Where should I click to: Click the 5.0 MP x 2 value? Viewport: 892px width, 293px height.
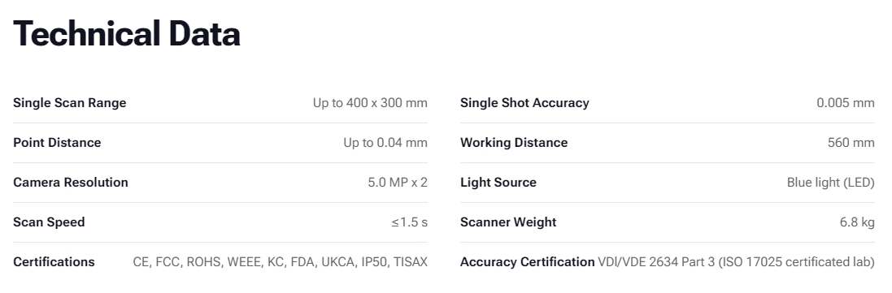coord(398,183)
